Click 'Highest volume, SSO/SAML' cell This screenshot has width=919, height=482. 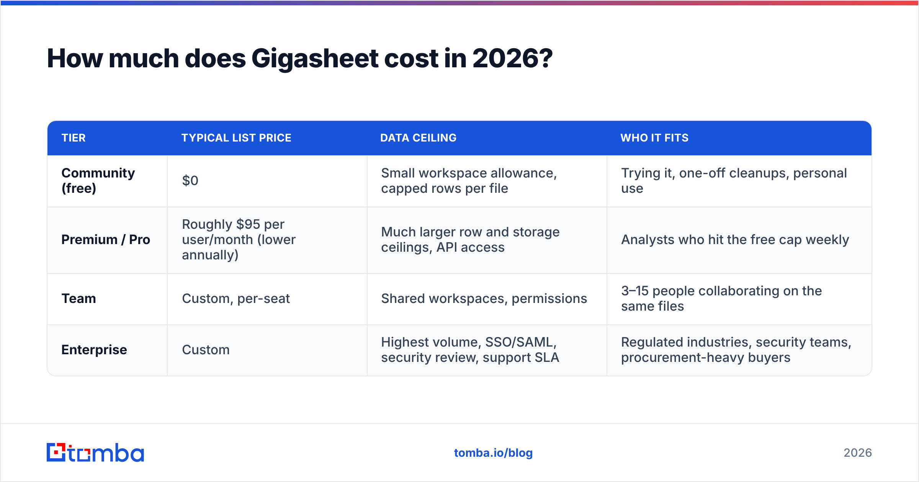point(487,350)
